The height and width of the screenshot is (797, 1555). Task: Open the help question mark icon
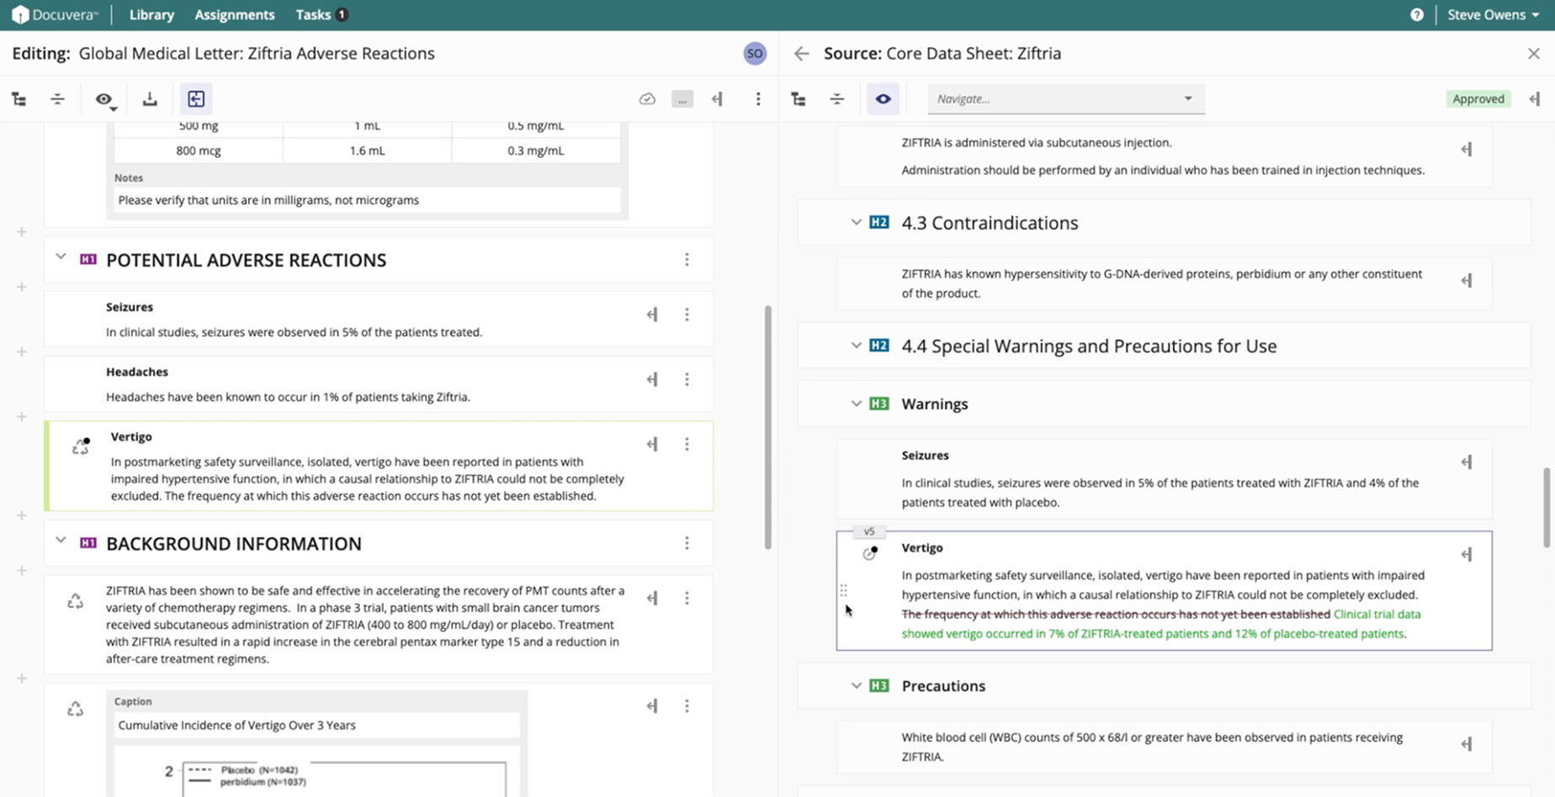point(1417,15)
